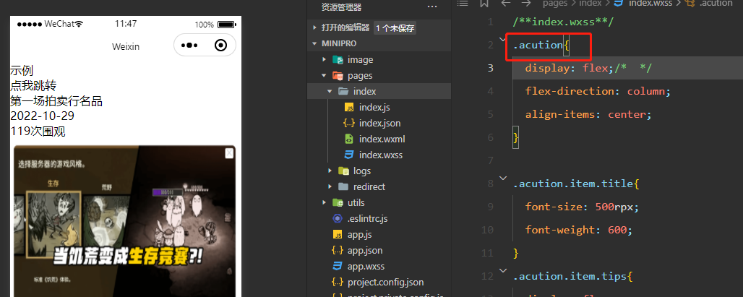
Task: Collapse the pages folder arrow
Action: pos(325,76)
